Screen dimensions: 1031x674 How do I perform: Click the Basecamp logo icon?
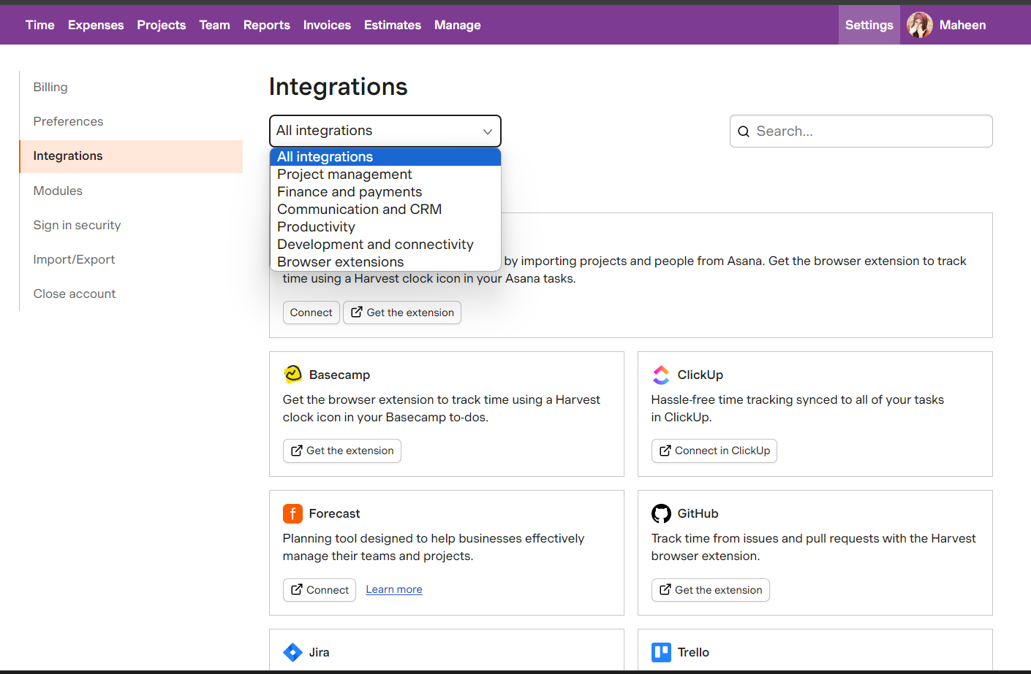[292, 375]
